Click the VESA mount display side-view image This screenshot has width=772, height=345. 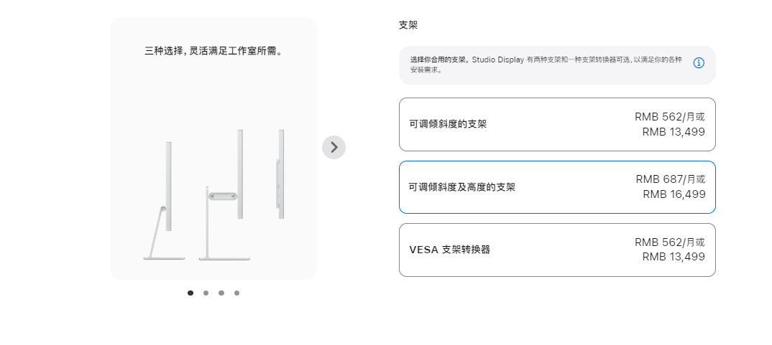280,174
